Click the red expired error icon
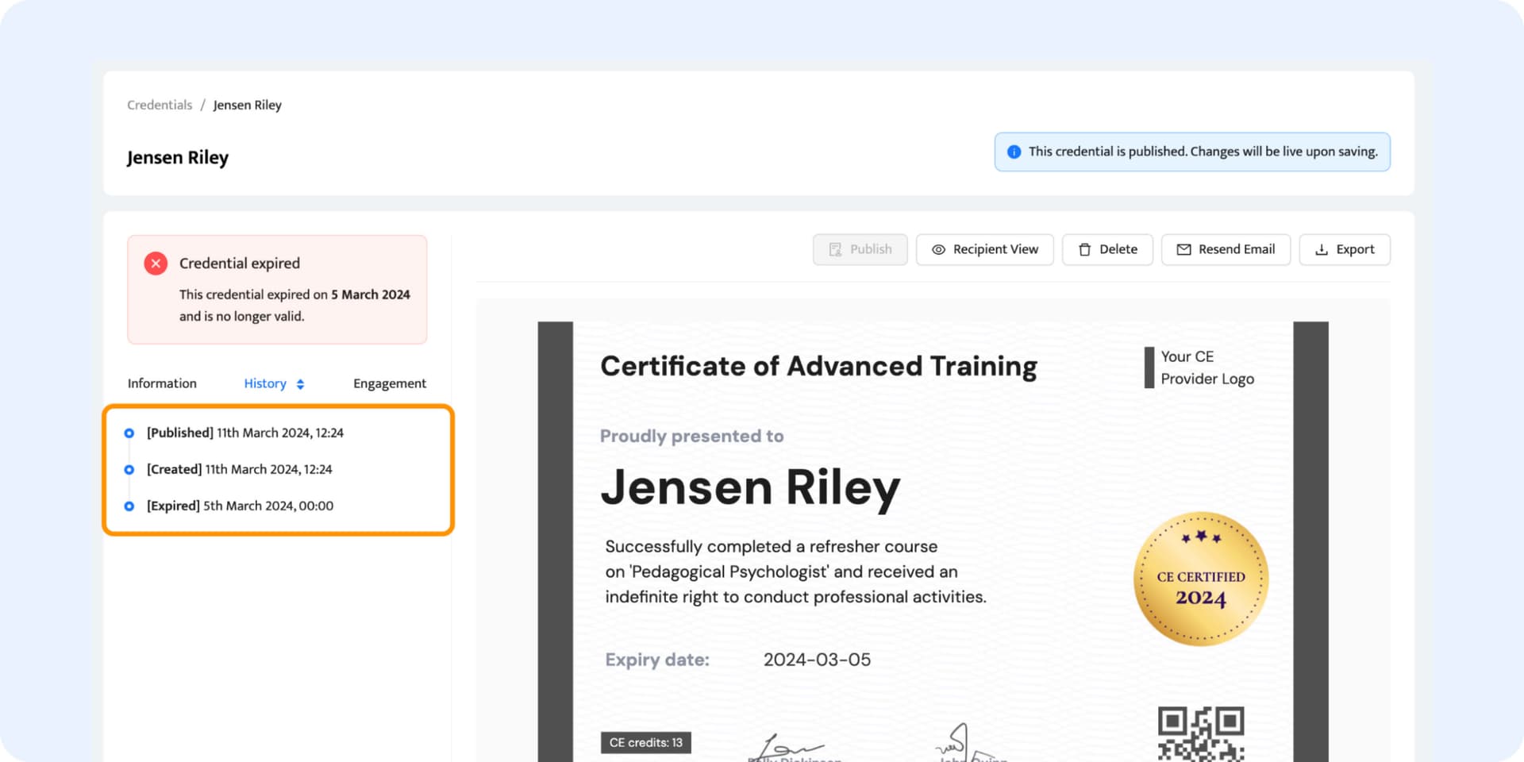The height and width of the screenshot is (762, 1524). tap(156, 264)
